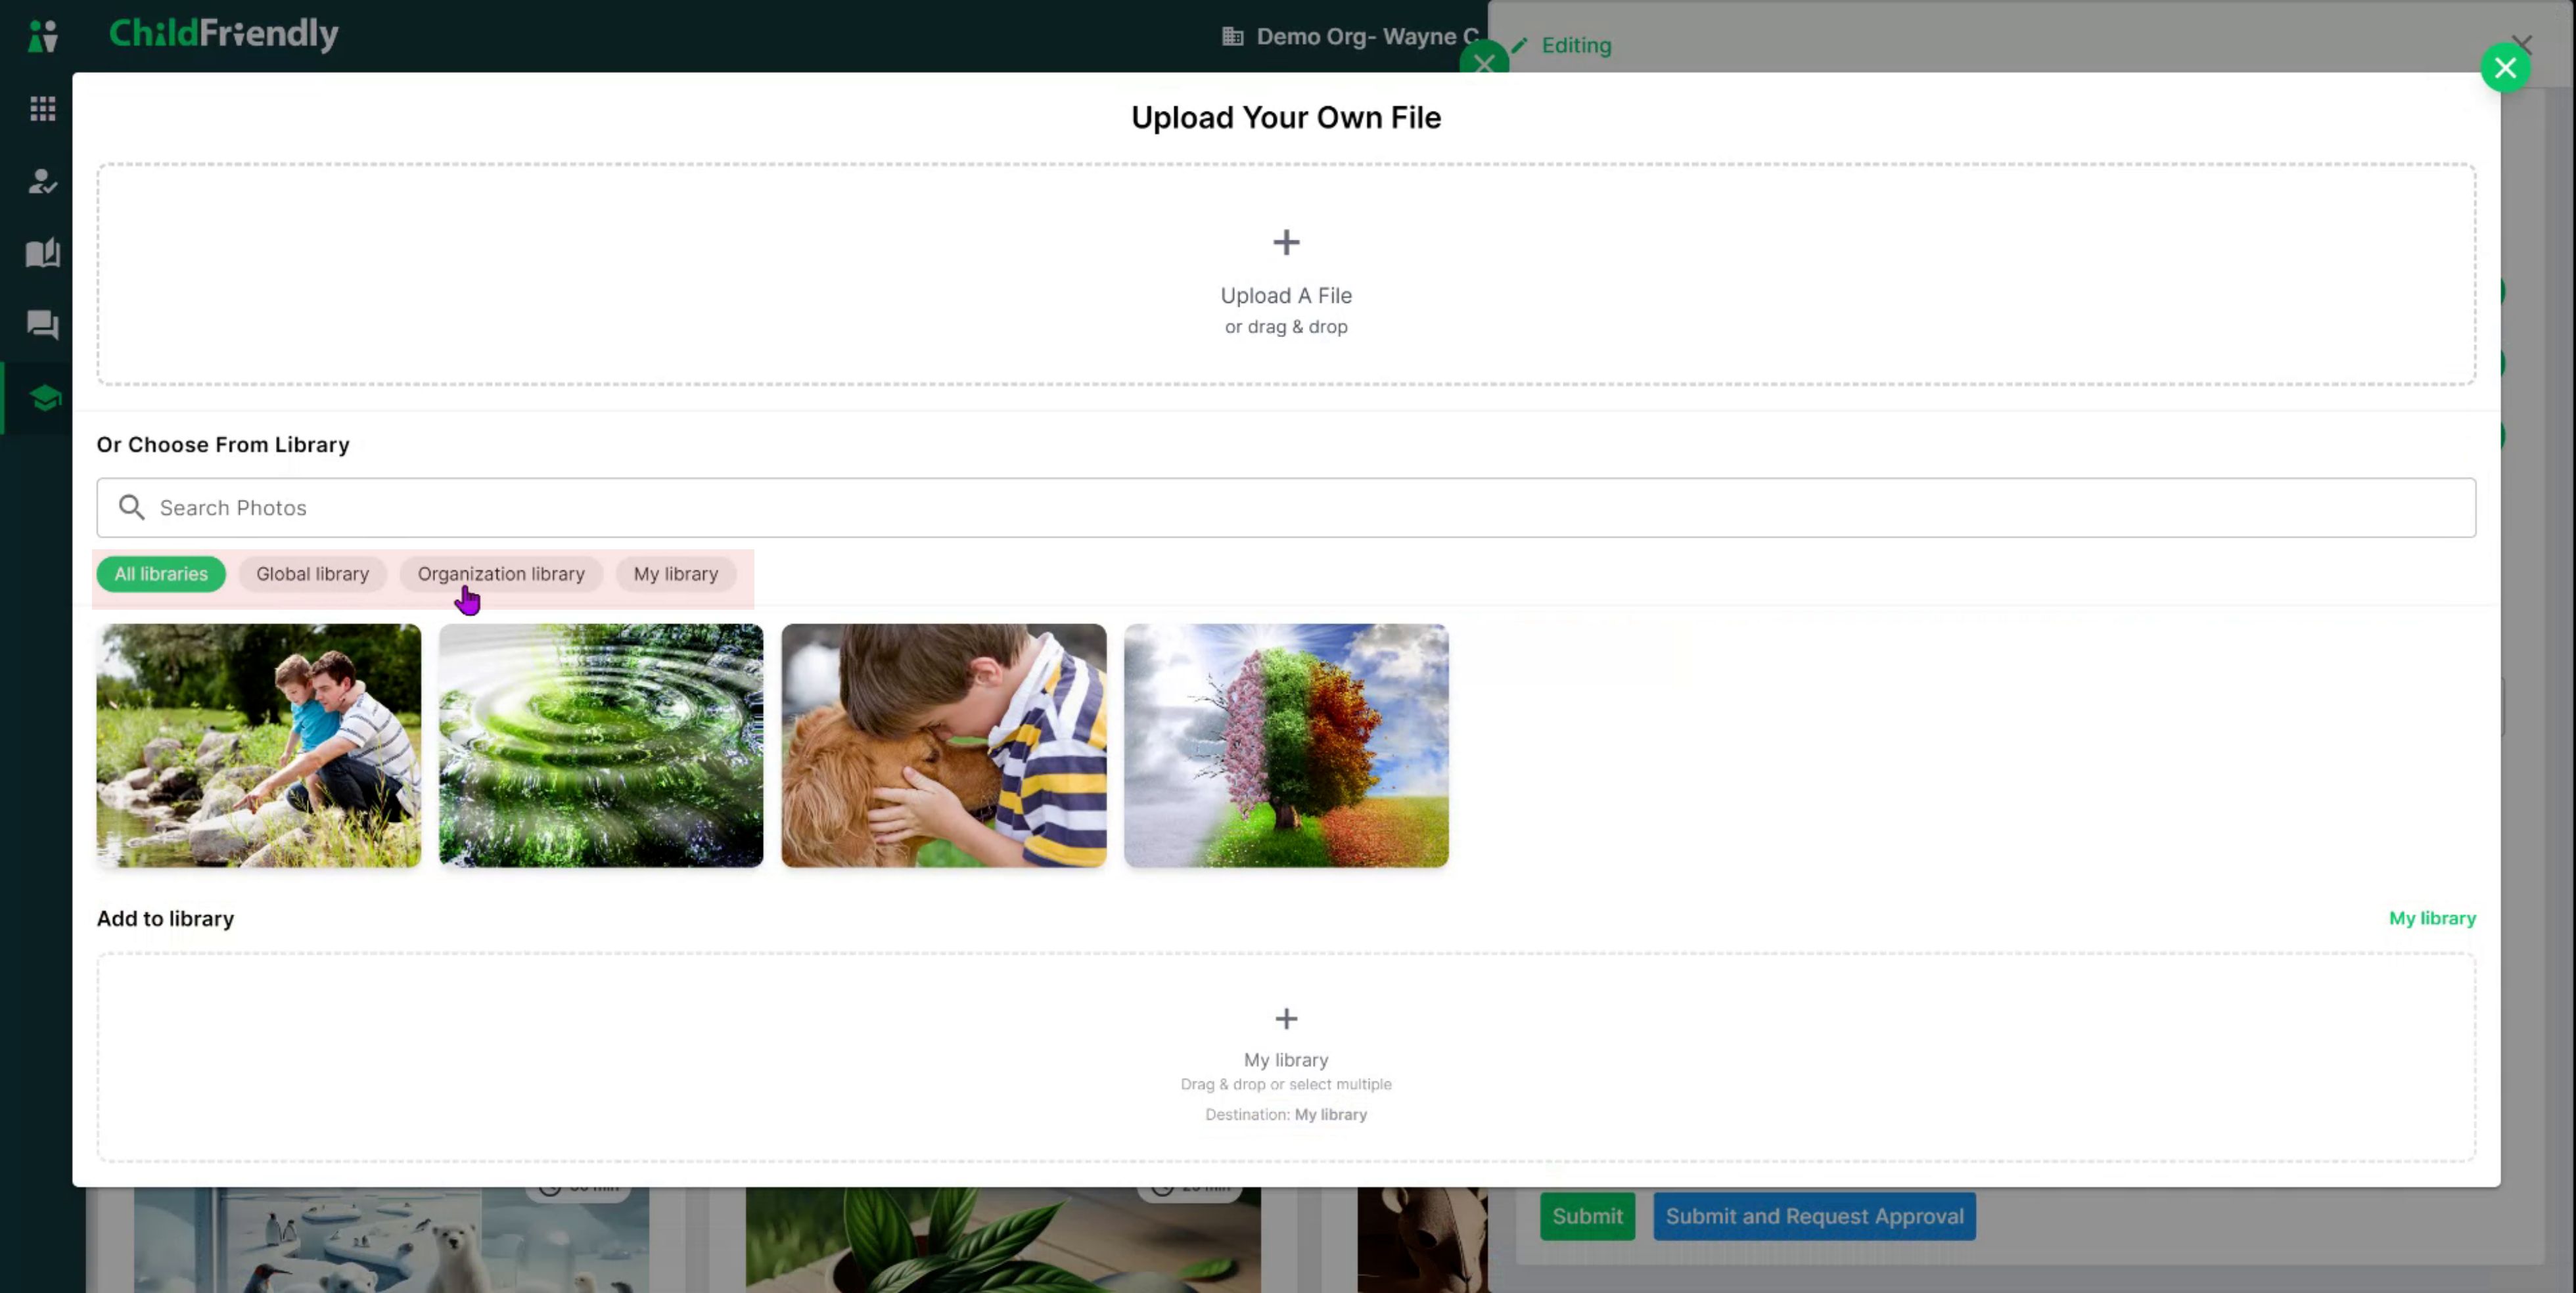2576x1293 pixels.
Task: Select the All libraries filter
Action: click(161, 574)
